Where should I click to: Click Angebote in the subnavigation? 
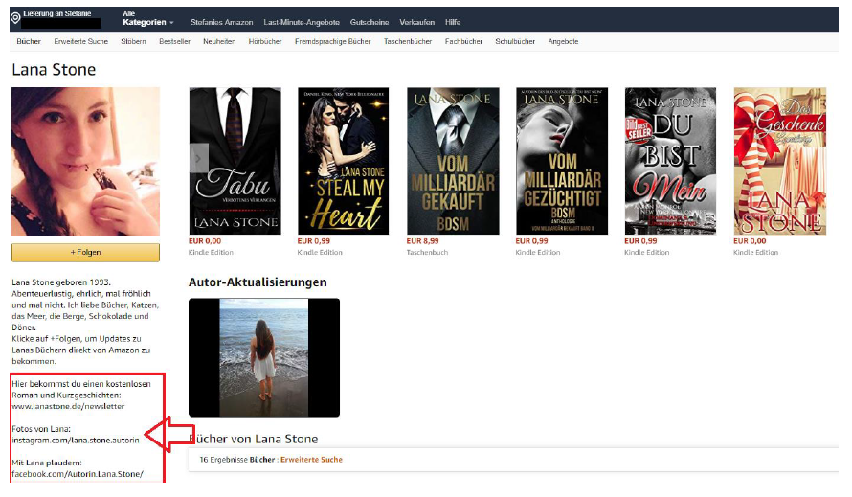coord(563,41)
